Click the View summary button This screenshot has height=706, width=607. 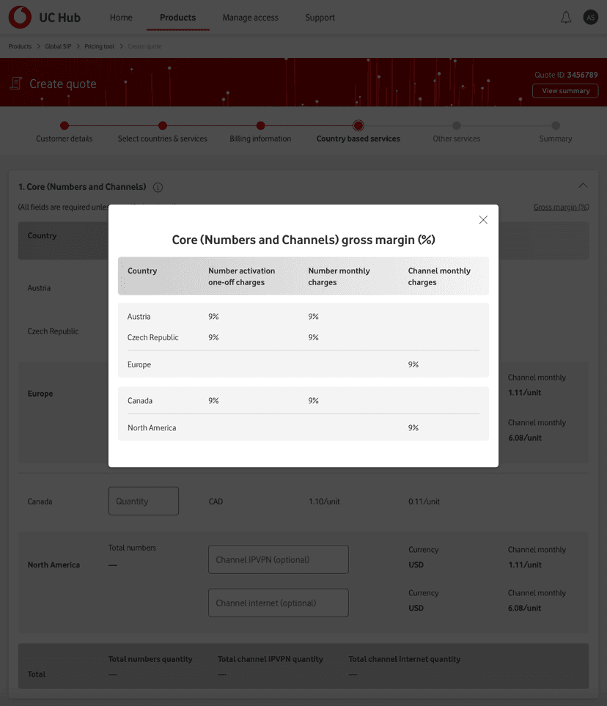point(565,91)
